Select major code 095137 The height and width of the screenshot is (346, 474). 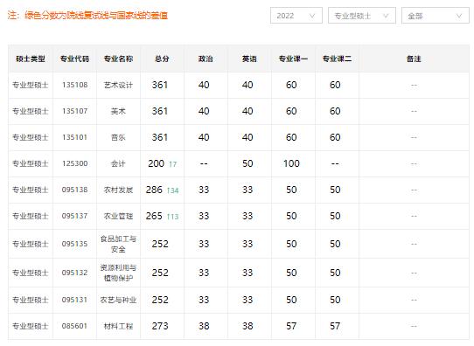(x=74, y=216)
